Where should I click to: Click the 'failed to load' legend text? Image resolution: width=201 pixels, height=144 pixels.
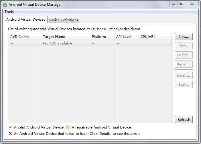point(77,134)
